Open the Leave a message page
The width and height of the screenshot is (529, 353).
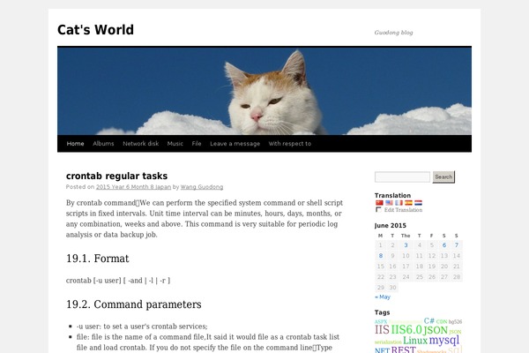coord(235,144)
